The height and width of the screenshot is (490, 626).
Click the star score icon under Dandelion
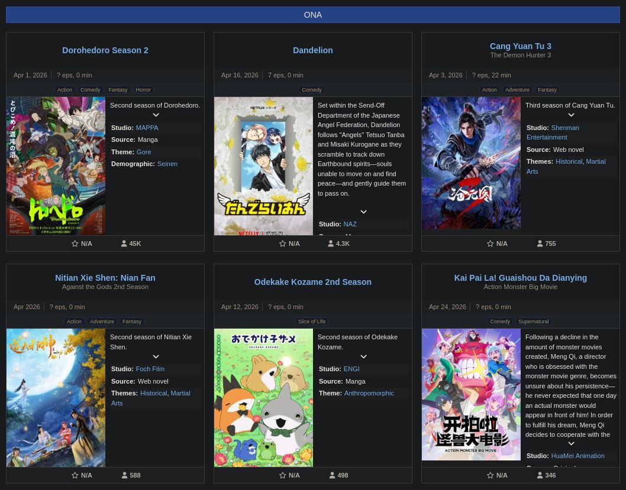[x=283, y=244]
